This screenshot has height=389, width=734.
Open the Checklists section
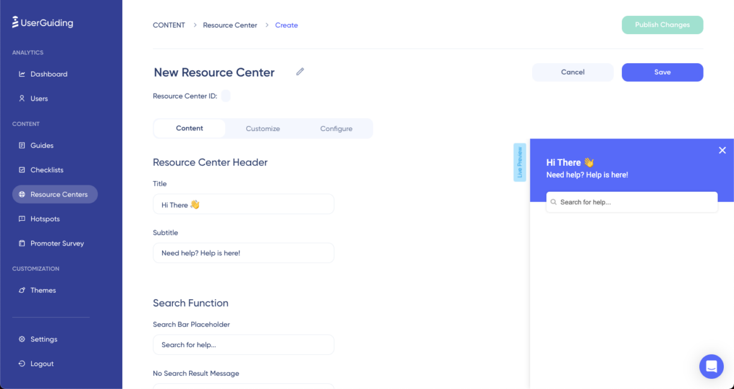tap(47, 170)
